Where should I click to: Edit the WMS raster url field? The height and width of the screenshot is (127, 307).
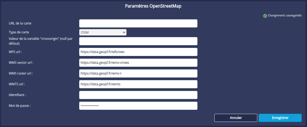click(x=138, y=73)
